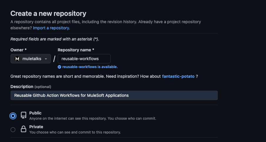Click the 'Description (optional)' label

(31, 87)
